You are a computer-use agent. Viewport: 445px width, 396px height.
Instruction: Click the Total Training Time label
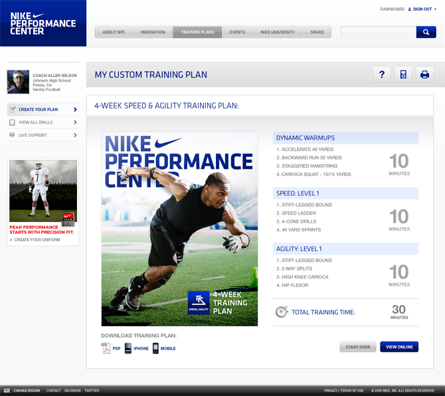(x=323, y=312)
